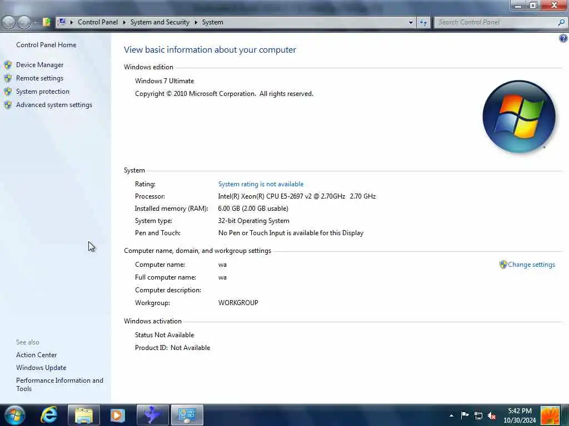Image resolution: width=569 pixels, height=426 pixels.
Task: Click Full computer name value wa
Action: tap(222, 277)
